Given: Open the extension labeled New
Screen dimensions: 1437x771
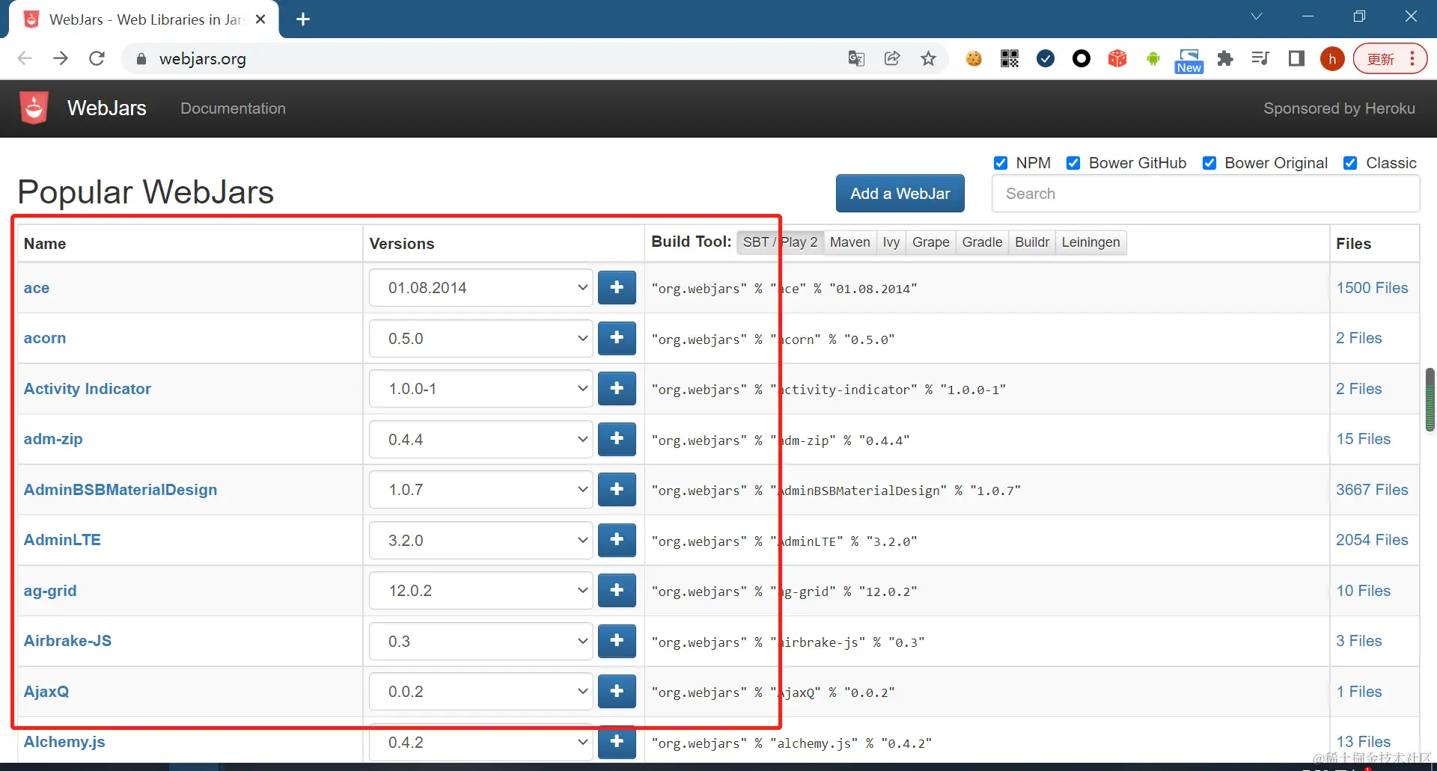Looking at the screenshot, I should (1189, 61).
